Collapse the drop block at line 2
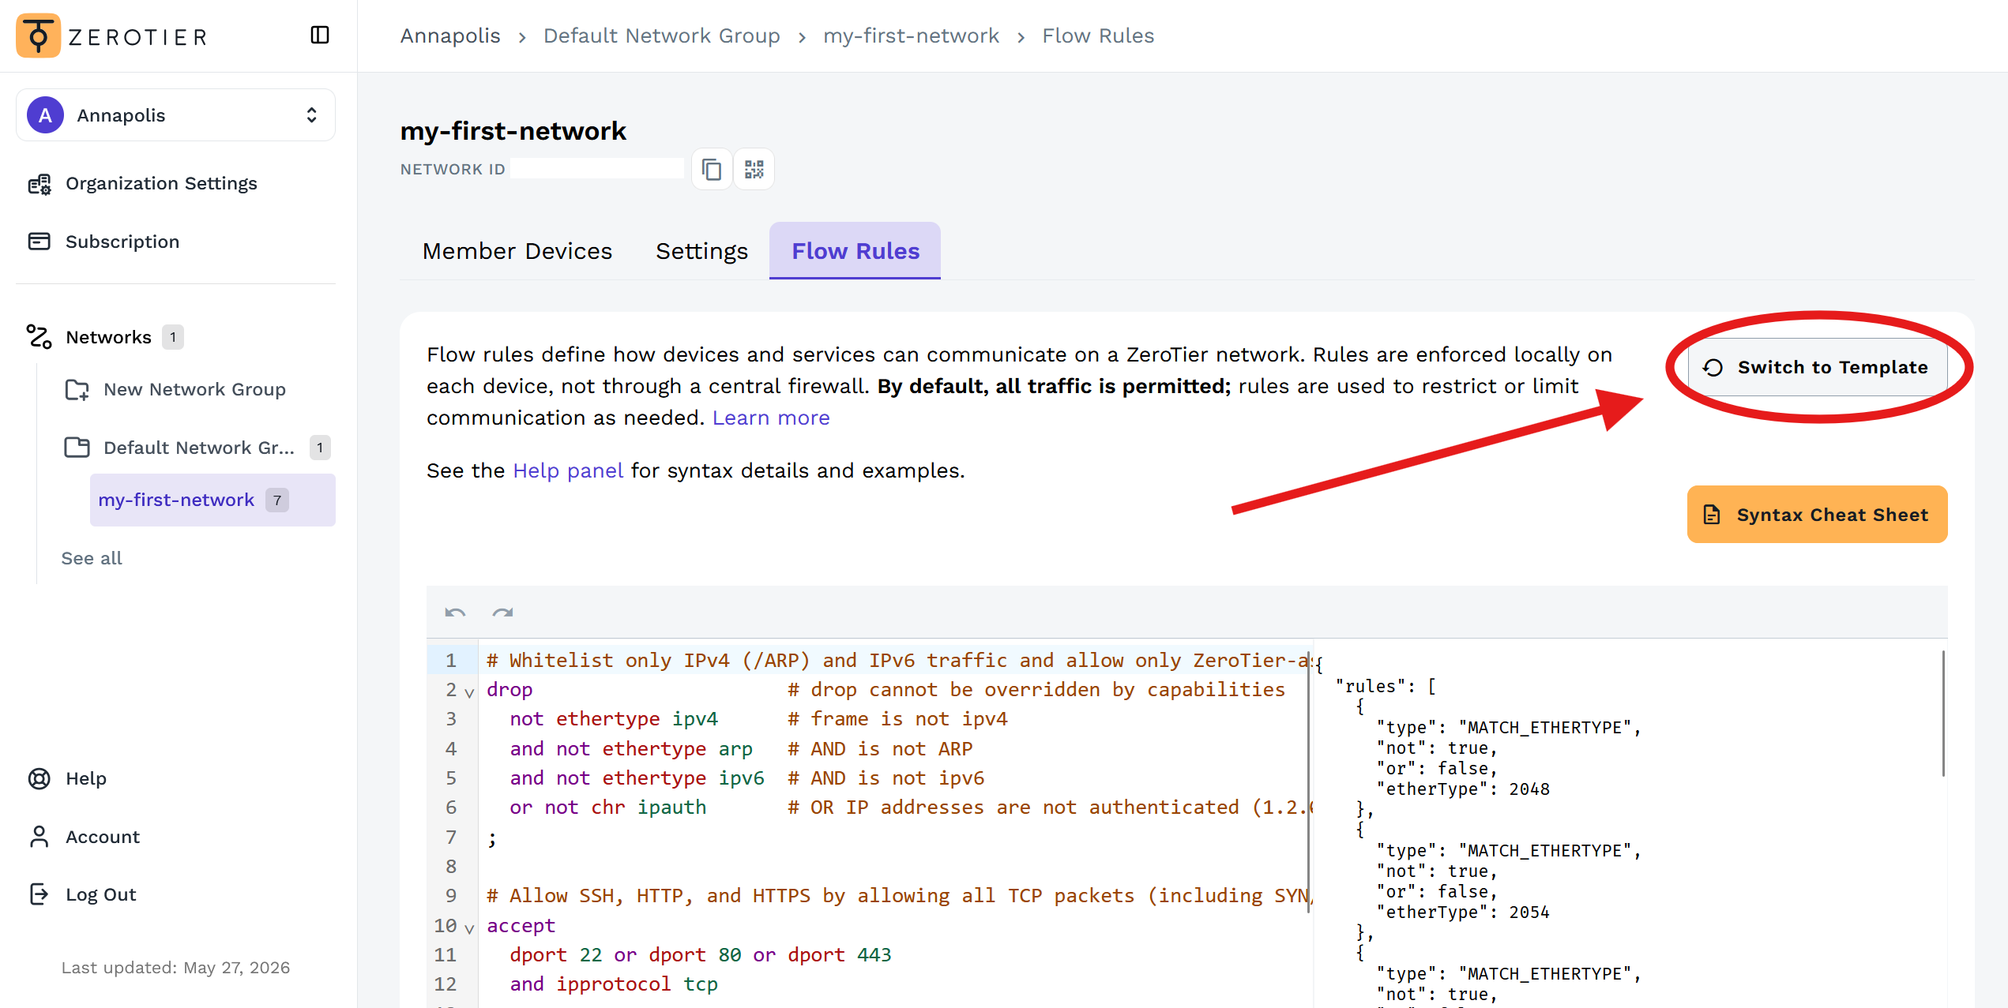The image size is (2008, 1008). pyautogui.click(x=469, y=692)
